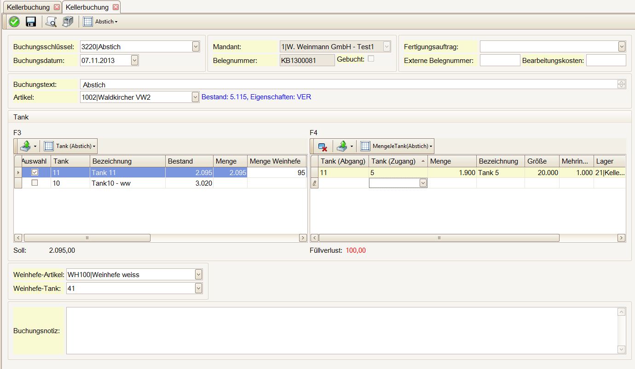The image size is (635, 369).
Task: Open the Tank (Abstich) layout dropdown
Action: [x=94, y=147]
